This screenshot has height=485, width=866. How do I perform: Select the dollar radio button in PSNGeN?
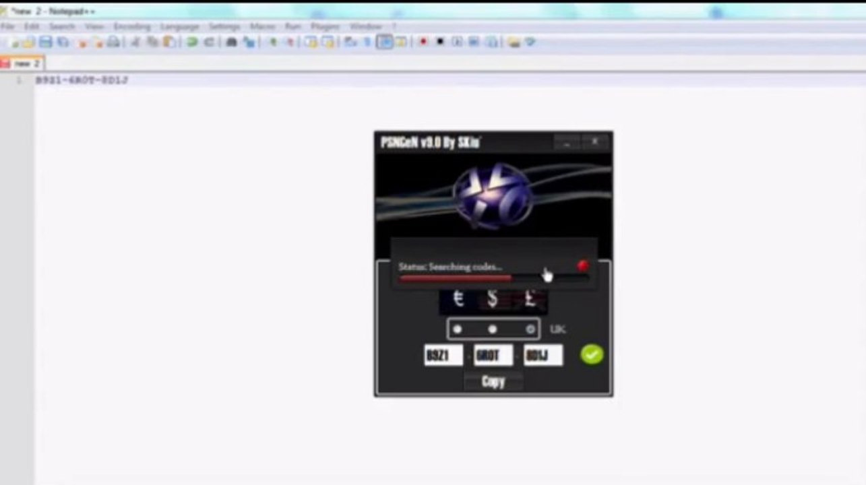493,329
